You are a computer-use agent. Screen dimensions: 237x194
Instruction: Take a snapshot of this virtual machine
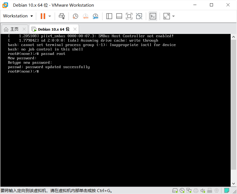pyautogui.click(x=75, y=16)
